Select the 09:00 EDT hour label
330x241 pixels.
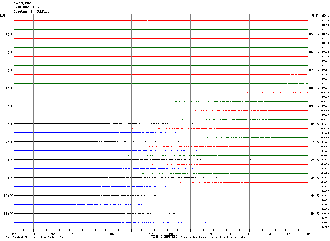(8, 178)
